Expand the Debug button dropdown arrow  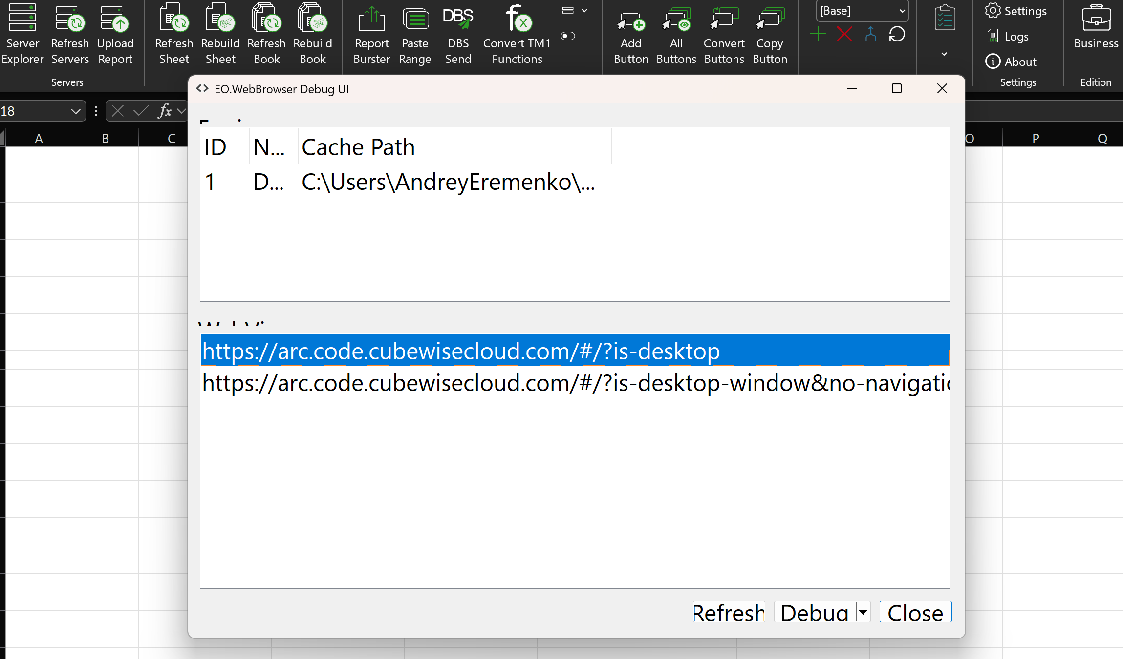point(863,612)
